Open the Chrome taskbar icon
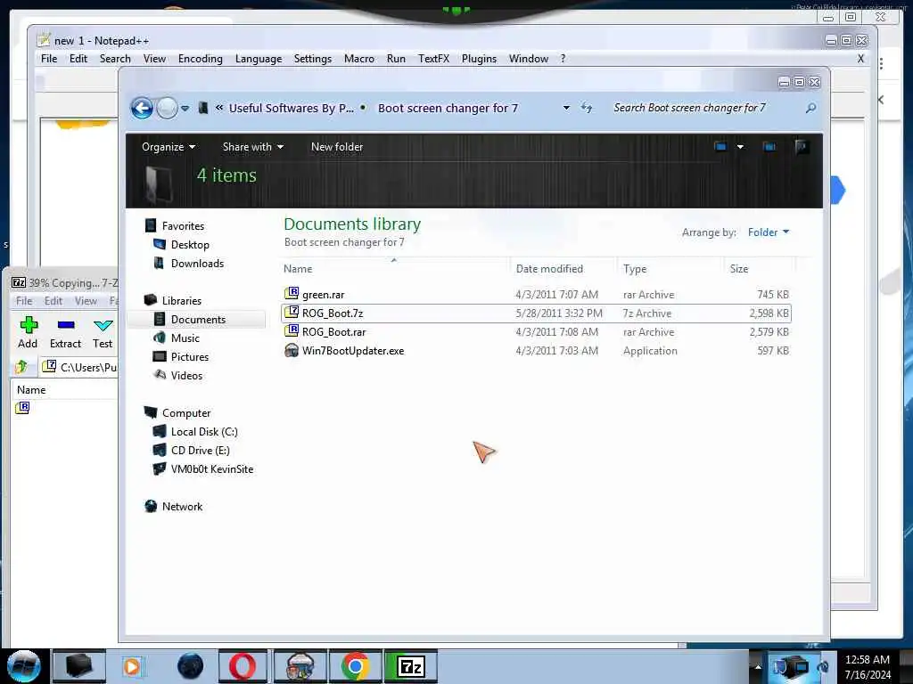Screen dimensions: 913x684 (355, 666)
